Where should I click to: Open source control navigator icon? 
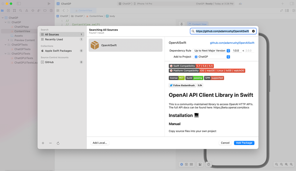8,10
